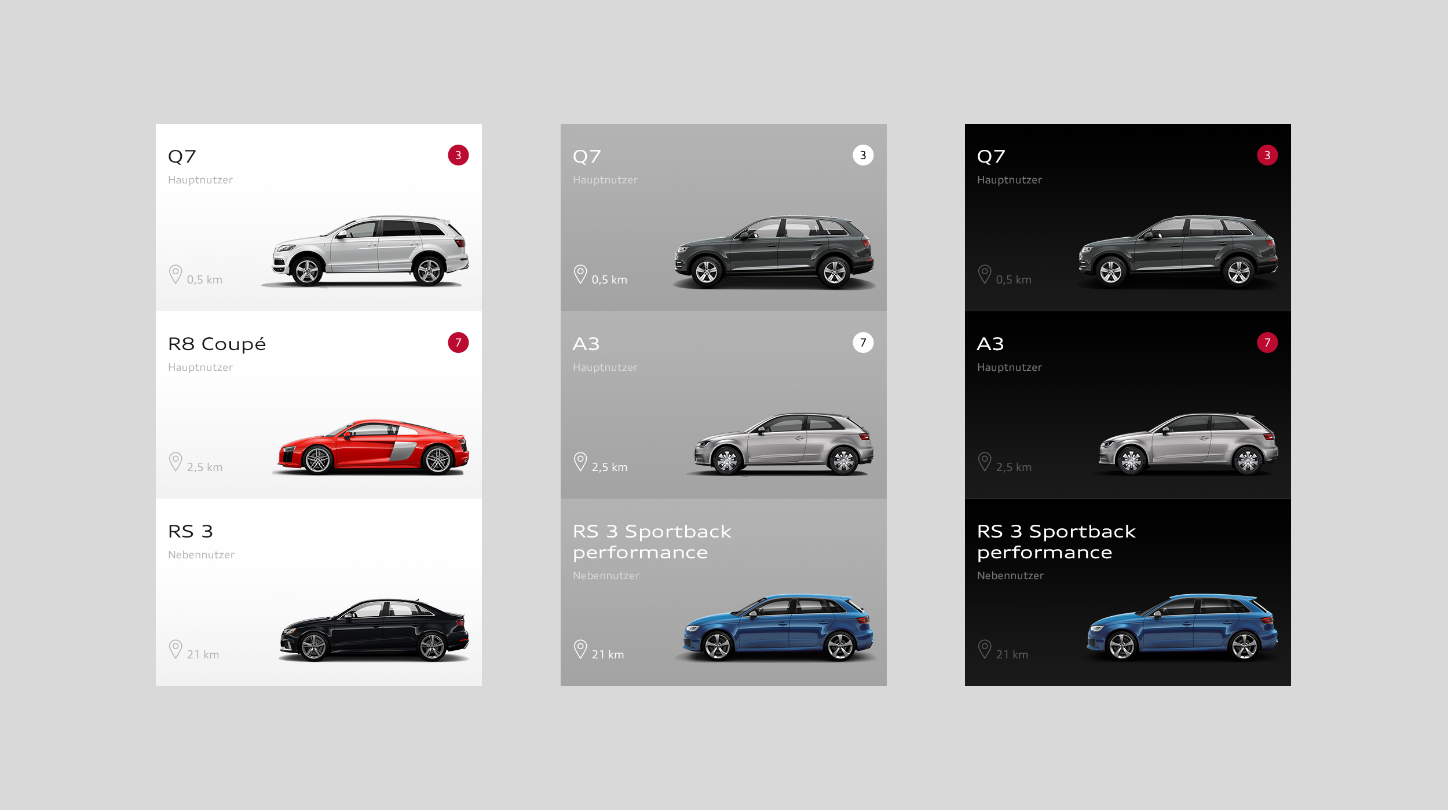Click 21 km distance in gray panel
The image size is (1448, 810).
(608, 655)
